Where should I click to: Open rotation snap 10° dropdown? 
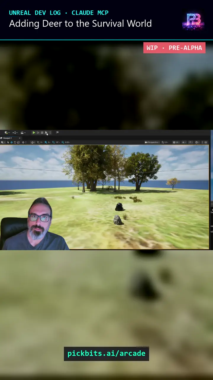57,142
